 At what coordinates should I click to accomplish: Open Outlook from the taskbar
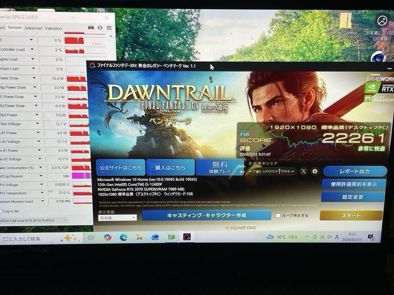point(155,237)
